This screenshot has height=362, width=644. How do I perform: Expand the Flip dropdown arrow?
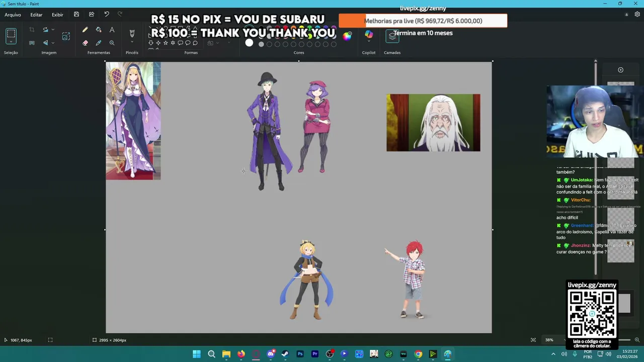52,43
